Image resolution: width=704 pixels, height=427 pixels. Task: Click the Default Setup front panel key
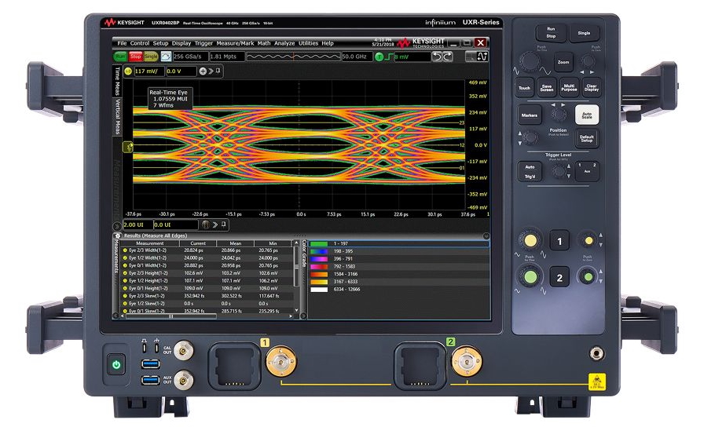pyautogui.click(x=586, y=138)
